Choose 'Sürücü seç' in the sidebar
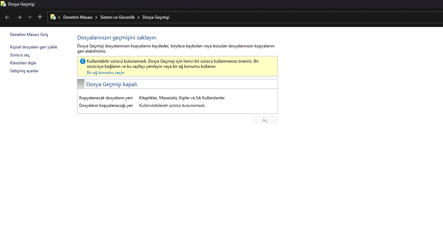This screenshot has height=249, width=443. (20, 55)
